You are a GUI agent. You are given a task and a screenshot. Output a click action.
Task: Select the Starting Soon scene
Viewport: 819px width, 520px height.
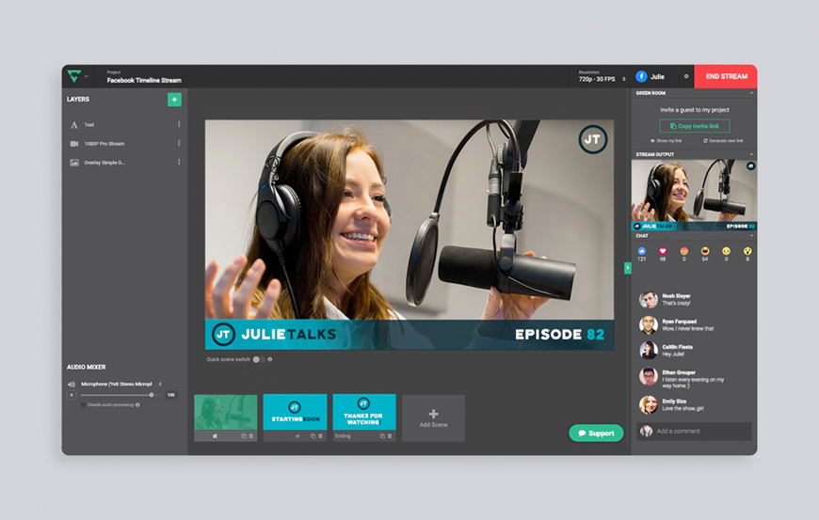click(295, 412)
